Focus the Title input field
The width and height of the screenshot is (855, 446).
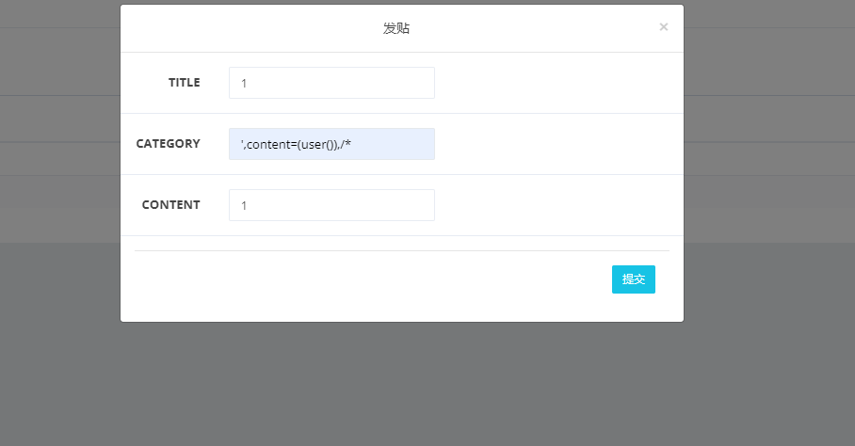pos(331,83)
